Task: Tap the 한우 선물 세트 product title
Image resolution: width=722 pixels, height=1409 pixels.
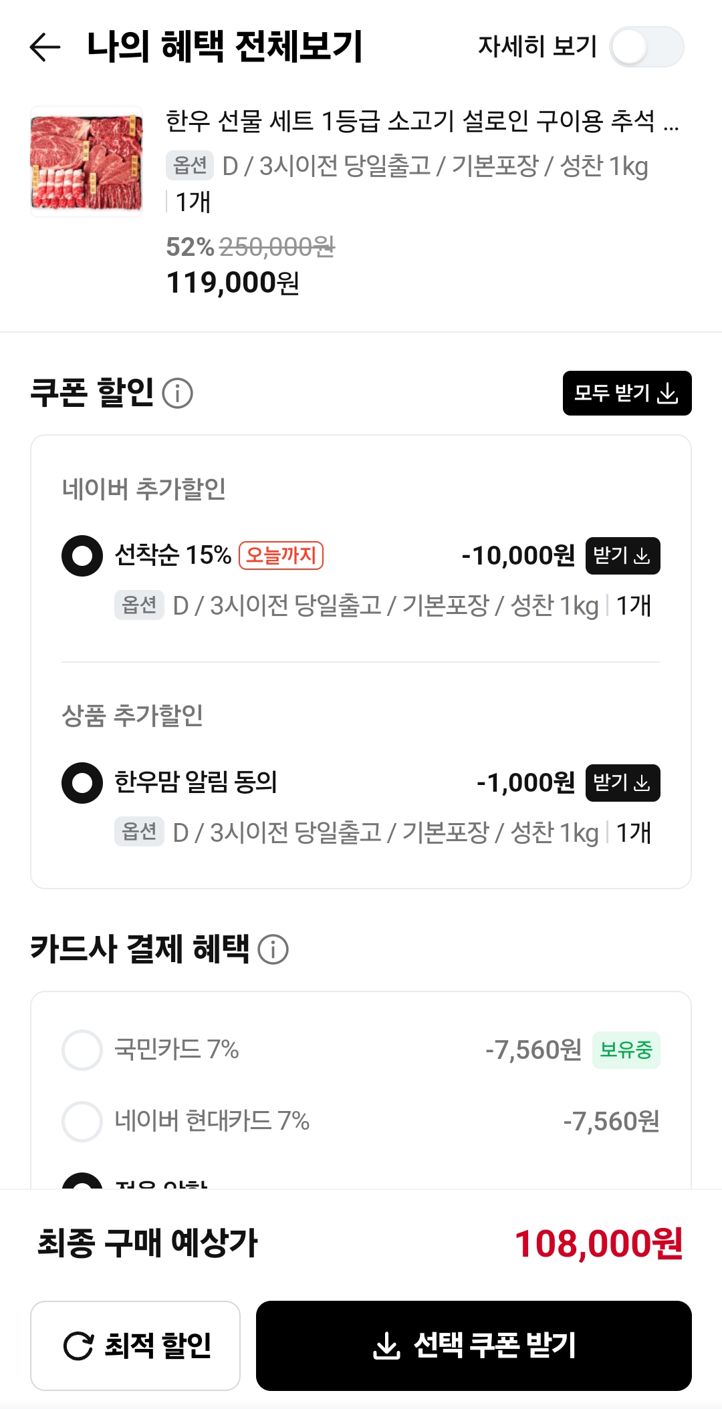Action: (x=421, y=122)
